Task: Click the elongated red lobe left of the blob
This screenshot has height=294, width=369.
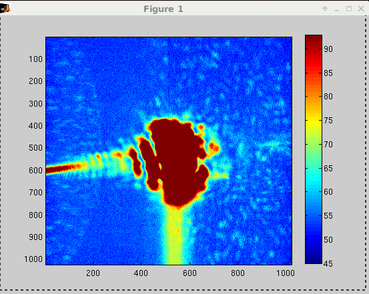Action: click(x=135, y=162)
